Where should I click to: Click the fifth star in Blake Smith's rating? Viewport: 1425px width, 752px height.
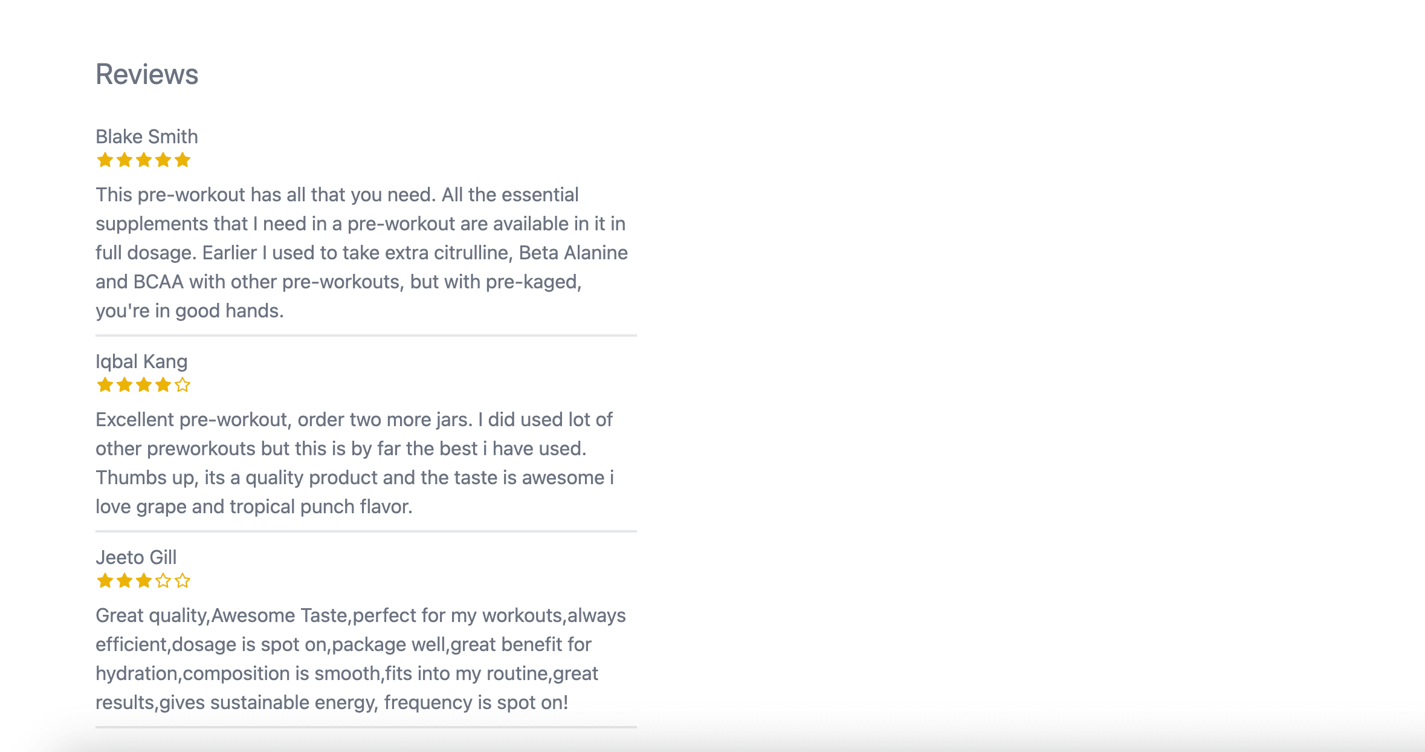pyautogui.click(x=183, y=160)
